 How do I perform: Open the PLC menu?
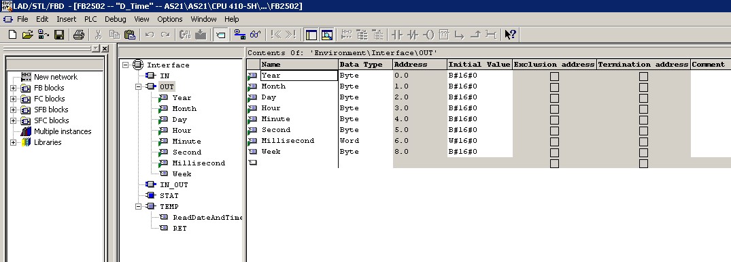click(90, 19)
